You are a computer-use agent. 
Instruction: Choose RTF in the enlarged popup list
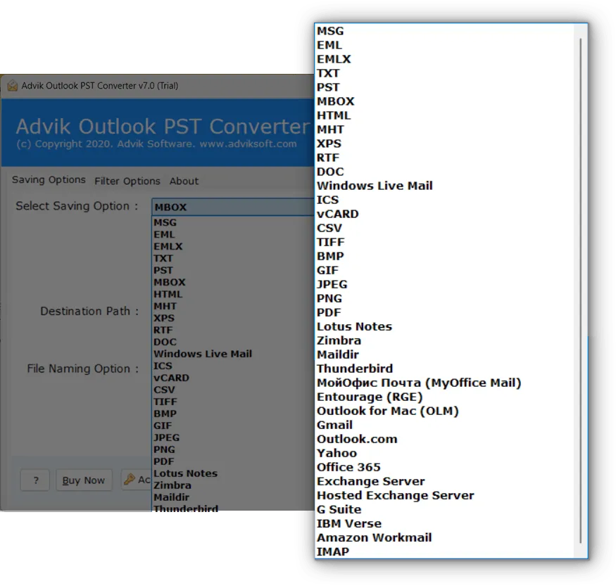(328, 158)
